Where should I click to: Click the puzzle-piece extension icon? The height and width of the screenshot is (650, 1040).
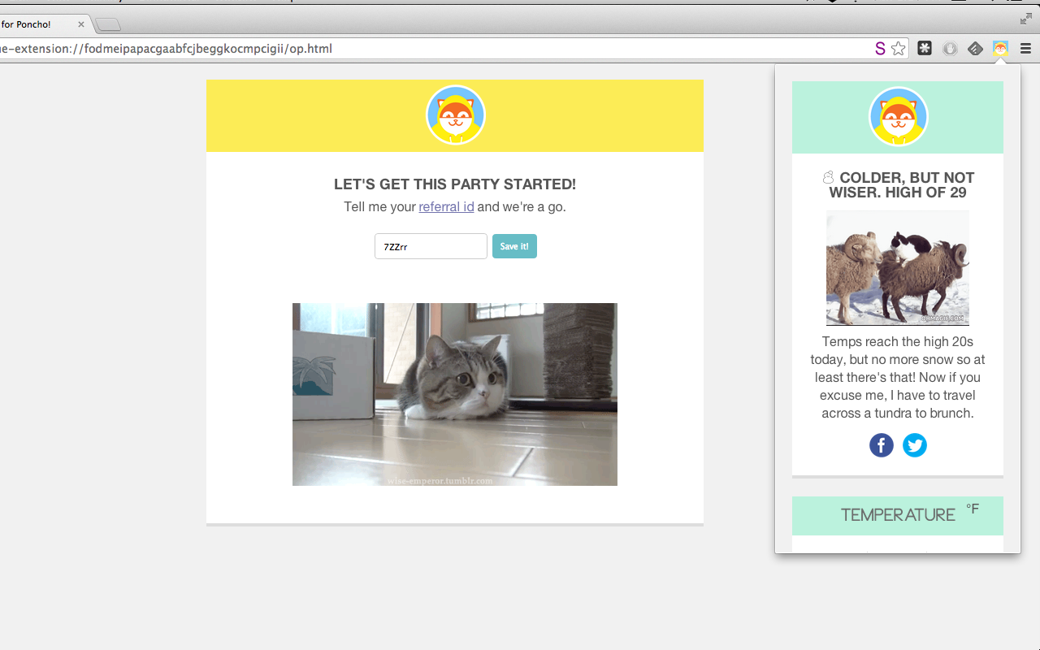925,49
